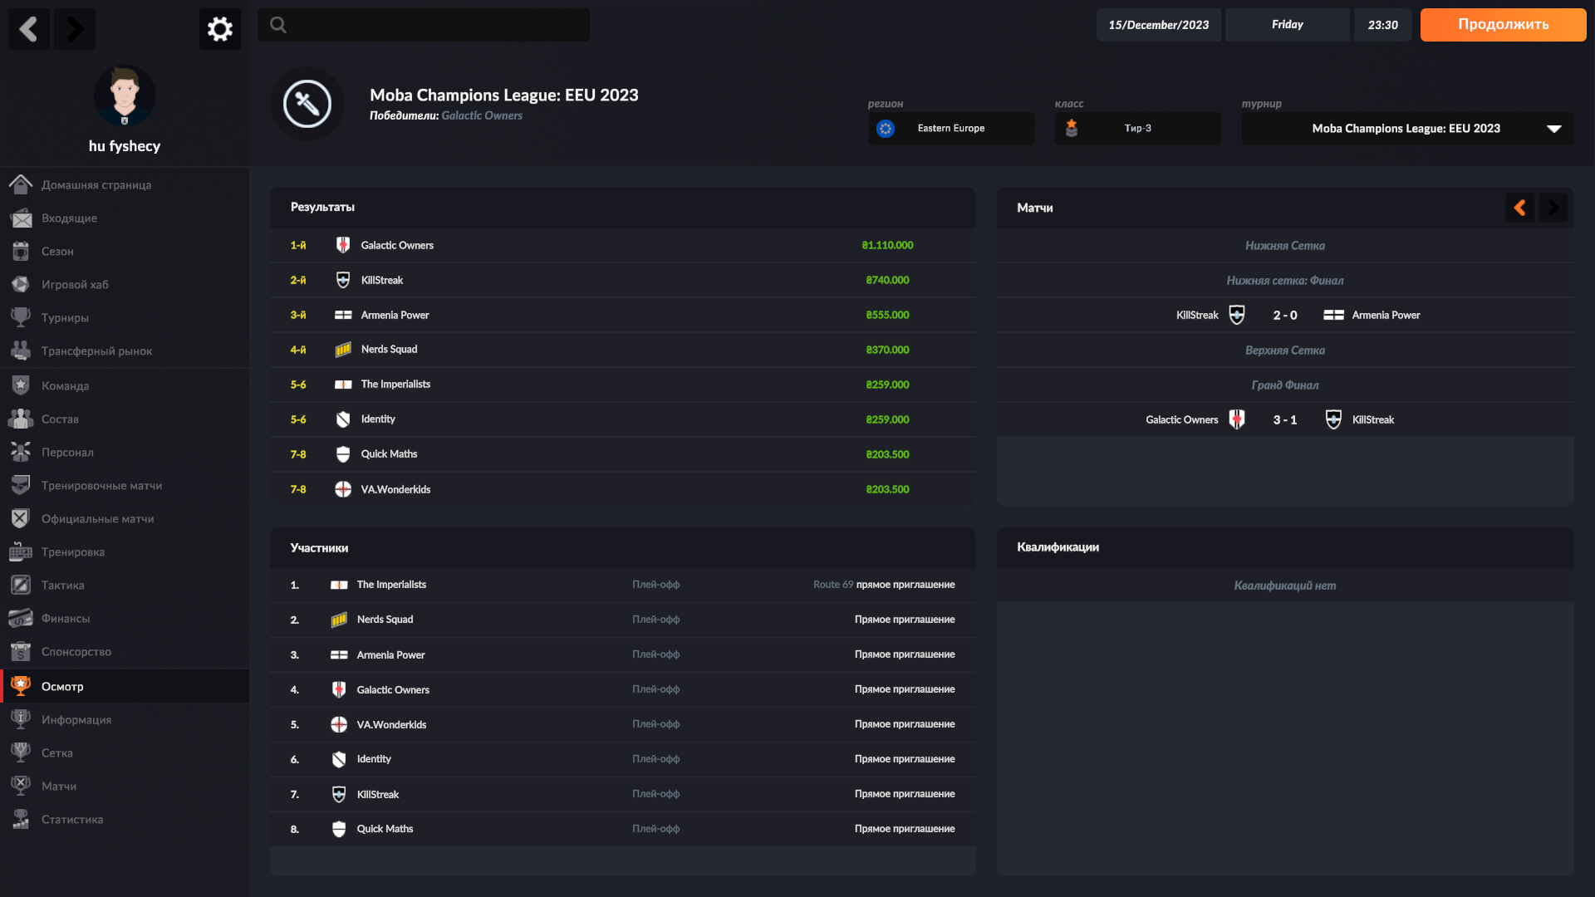Open the Tier-3 class selector
The width and height of the screenshot is (1595, 897).
(1137, 129)
